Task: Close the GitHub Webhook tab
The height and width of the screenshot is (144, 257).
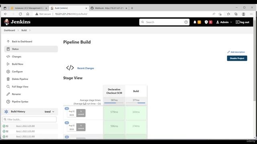Action: pyautogui.click(x=126, y=8)
